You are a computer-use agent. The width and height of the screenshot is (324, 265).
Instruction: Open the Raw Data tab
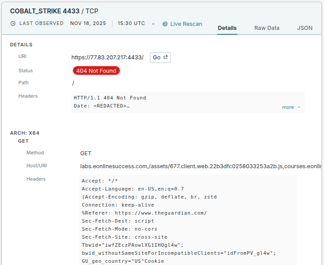coord(267,28)
